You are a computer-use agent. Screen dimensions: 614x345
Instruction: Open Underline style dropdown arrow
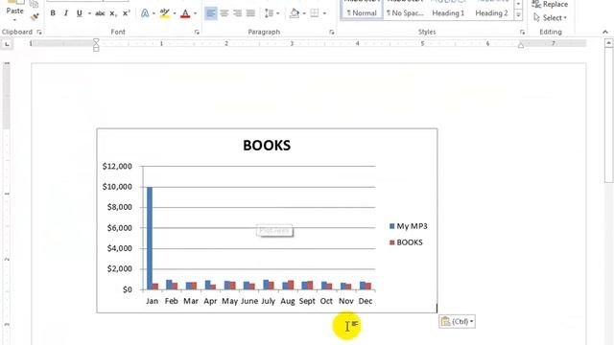pyautogui.click(x=89, y=13)
